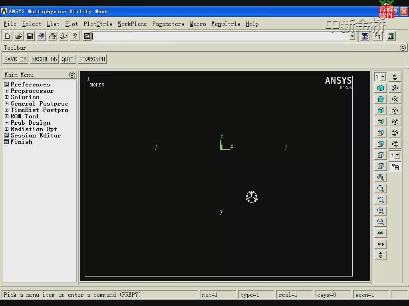Open an ANSYS file with folder icon

(19, 36)
